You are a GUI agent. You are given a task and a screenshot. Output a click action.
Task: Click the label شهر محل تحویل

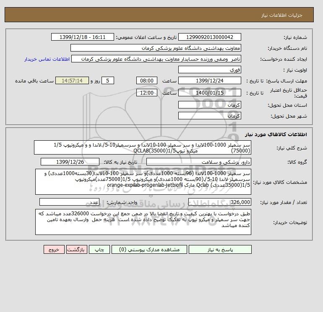tap(289, 116)
